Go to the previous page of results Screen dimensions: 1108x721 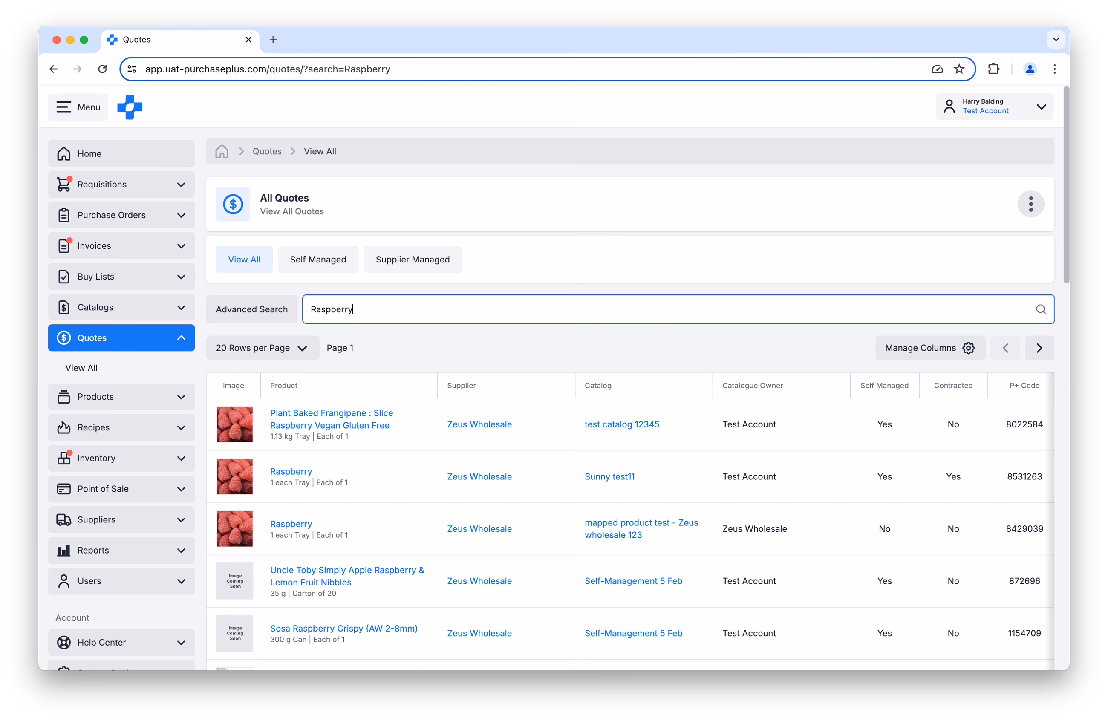click(1005, 348)
